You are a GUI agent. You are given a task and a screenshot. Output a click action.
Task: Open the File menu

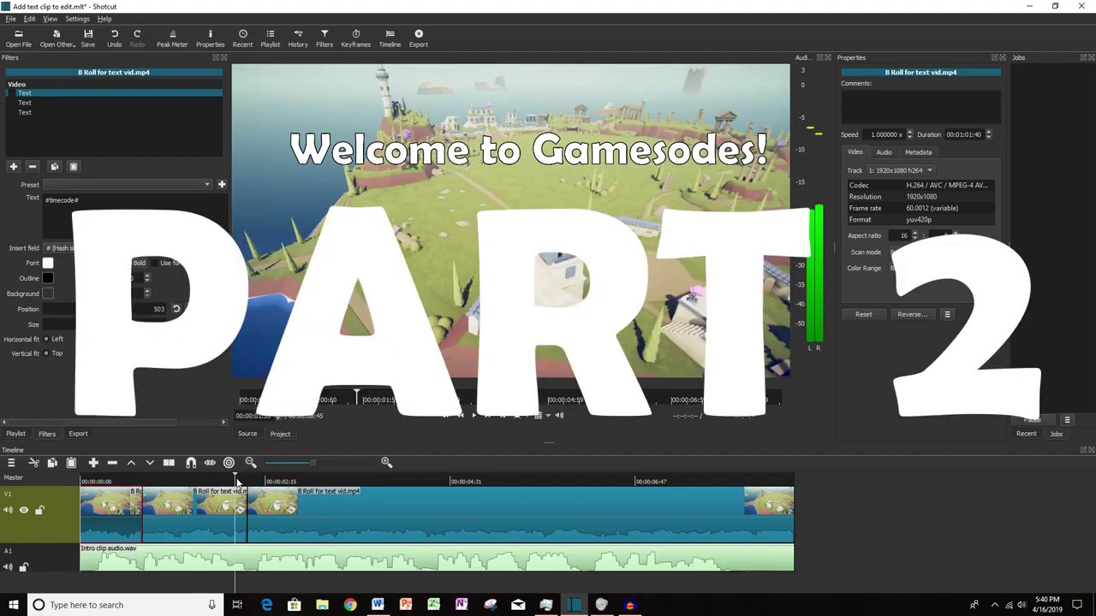[10, 19]
